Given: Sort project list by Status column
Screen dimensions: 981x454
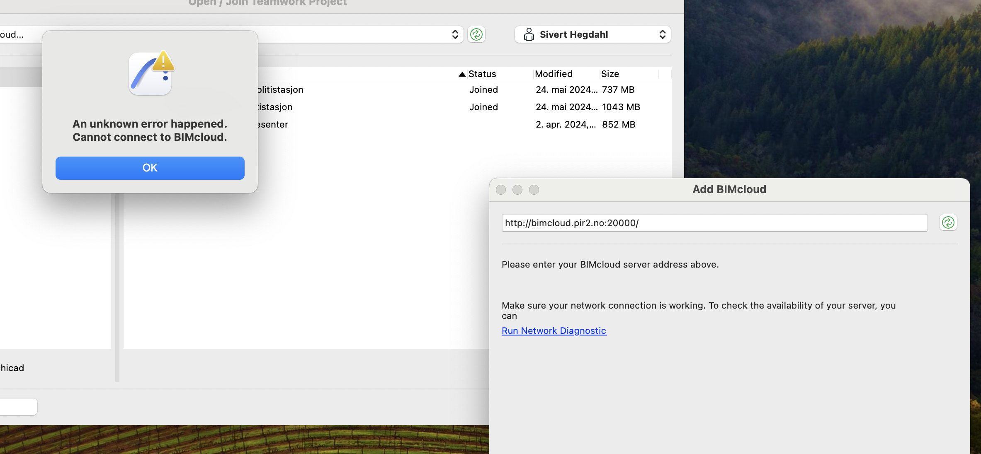Looking at the screenshot, I should click(x=482, y=74).
